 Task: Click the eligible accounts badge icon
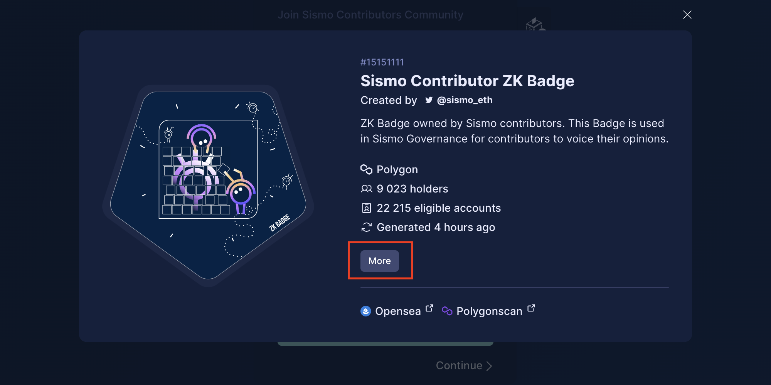point(366,208)
